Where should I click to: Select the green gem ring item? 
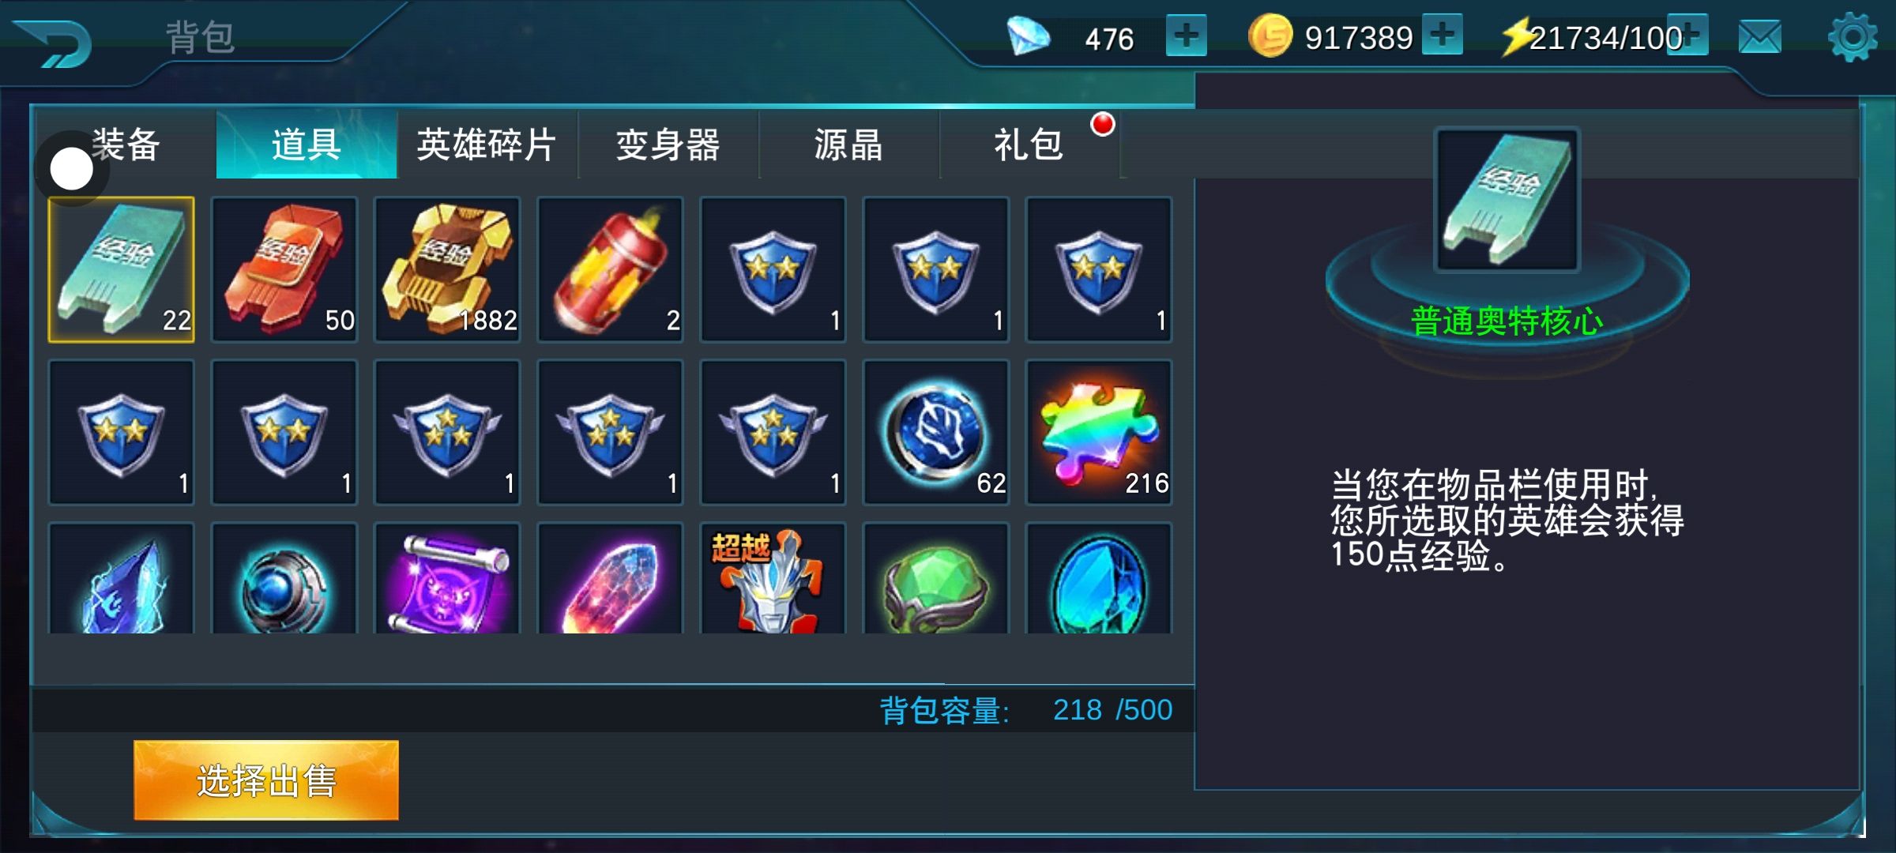(x=936, y=578)
